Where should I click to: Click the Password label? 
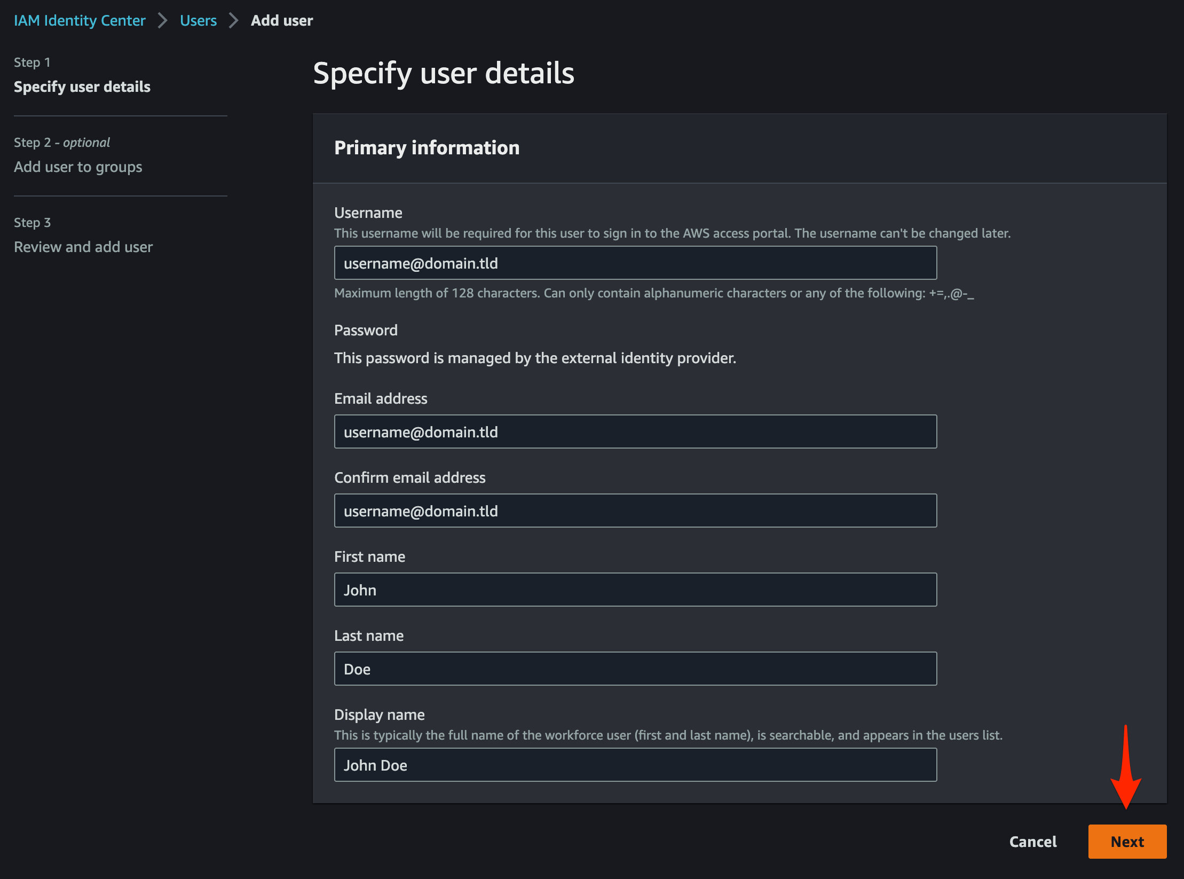coord(366,330)
